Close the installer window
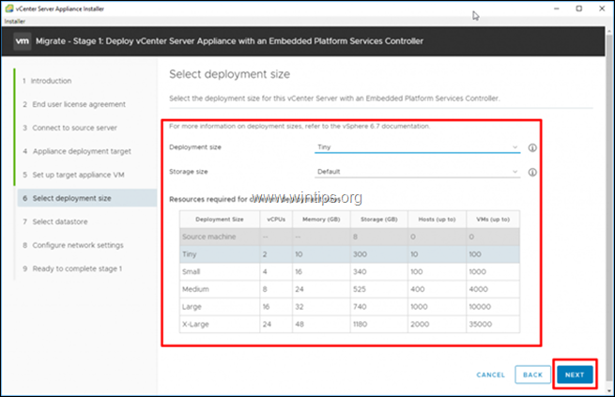Viewport: 615px width, 397px height. [x=602, y=8]
